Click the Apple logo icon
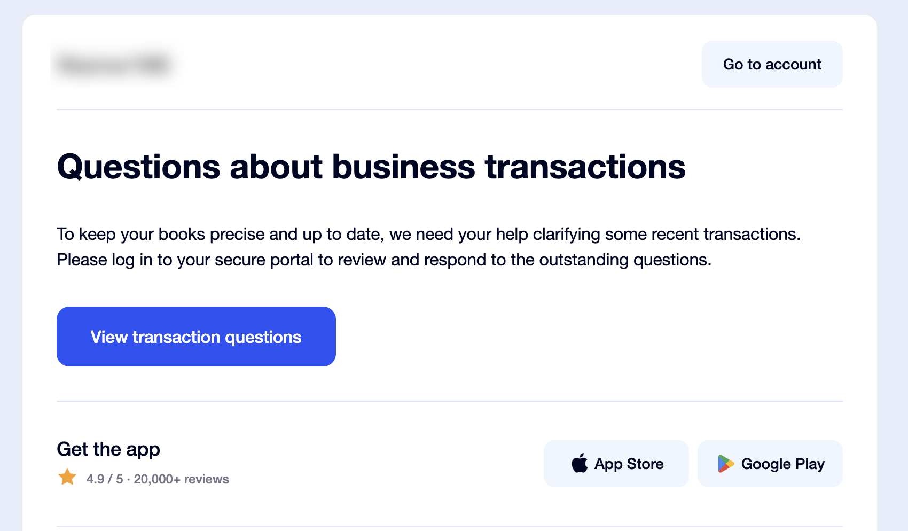Viewport: 908px width, 531px height. click(x=580, y=463)
